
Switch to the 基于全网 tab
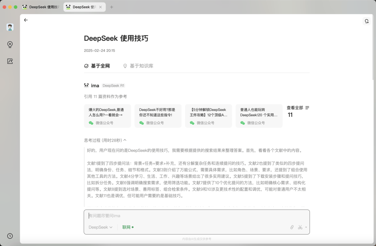point(97,66)
